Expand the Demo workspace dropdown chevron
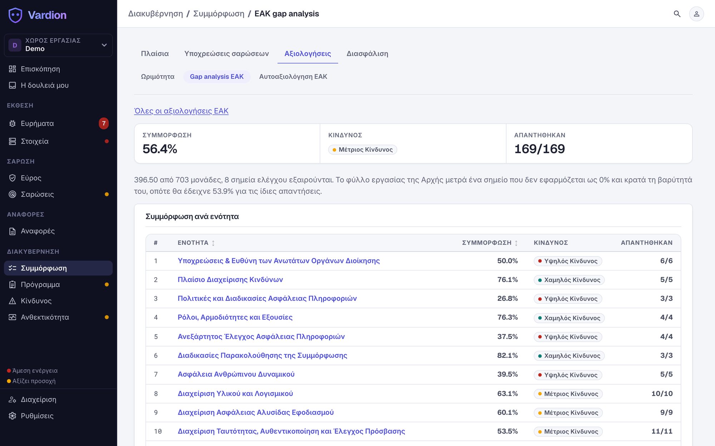Screen dimensions: 715x446 click(x=104, y=45)
